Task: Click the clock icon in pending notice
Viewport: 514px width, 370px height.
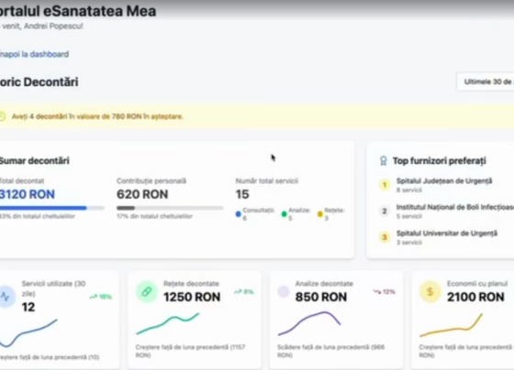Action: point(2,116)
